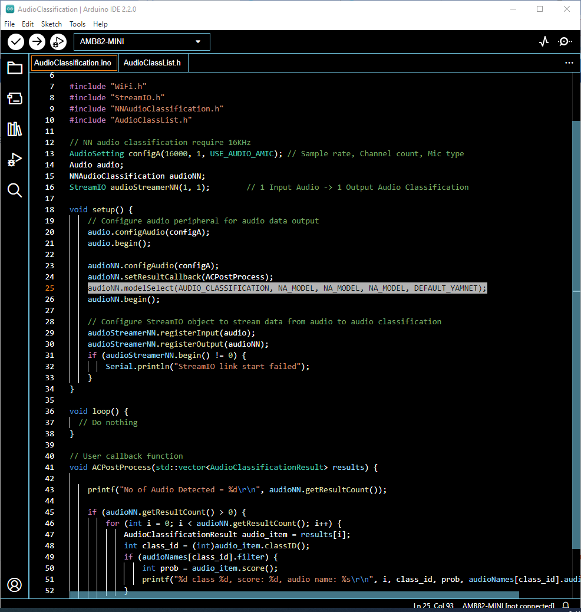581x612 pixels.
Task: Select the AudioClassification.ino tab
Action: point(72,62)
